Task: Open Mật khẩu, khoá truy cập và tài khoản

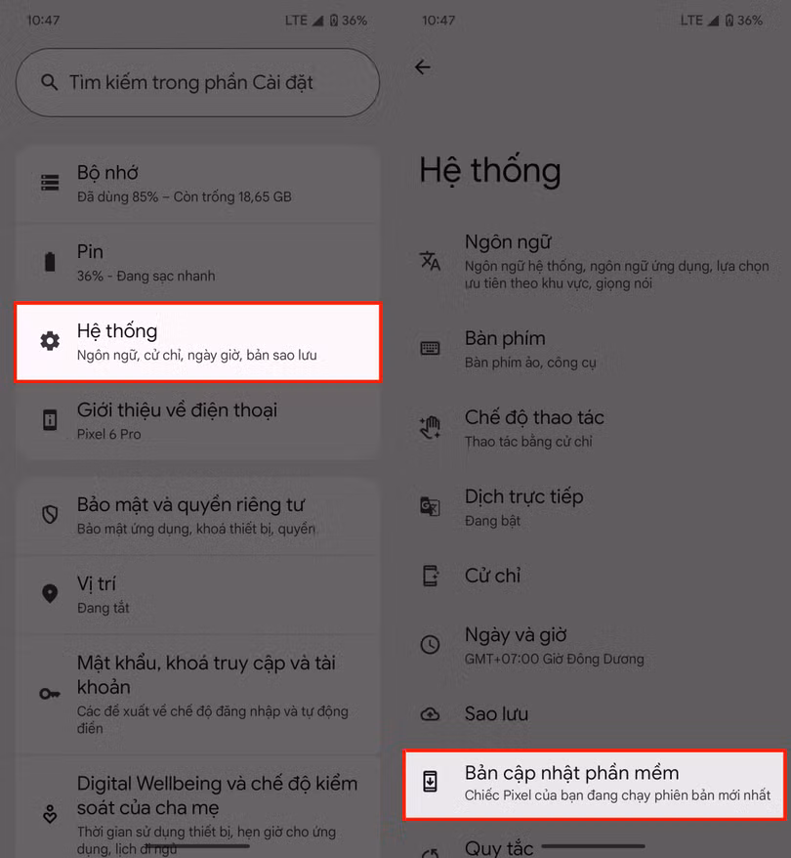Action: click(197, 694)
